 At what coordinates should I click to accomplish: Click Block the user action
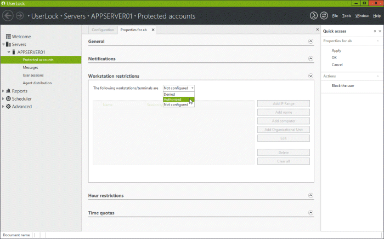[x=342, y=86]
